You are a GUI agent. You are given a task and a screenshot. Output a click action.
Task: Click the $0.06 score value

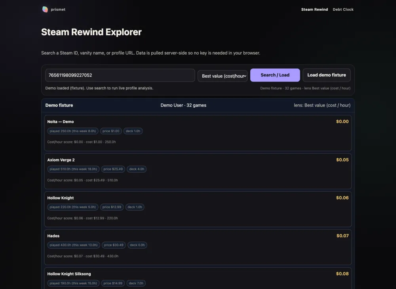tap(342, 198)
